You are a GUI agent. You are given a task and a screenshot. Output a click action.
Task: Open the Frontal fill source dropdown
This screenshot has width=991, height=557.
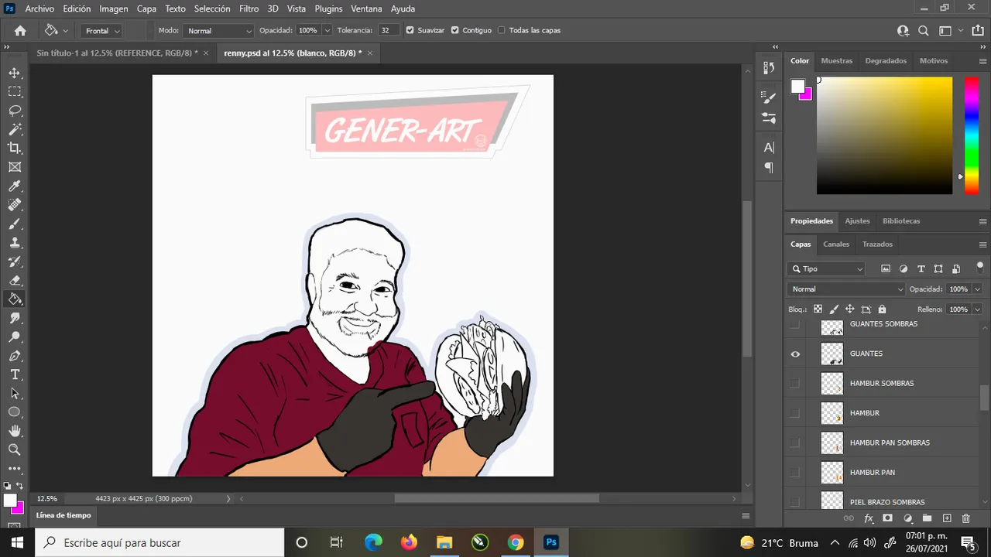101,31
